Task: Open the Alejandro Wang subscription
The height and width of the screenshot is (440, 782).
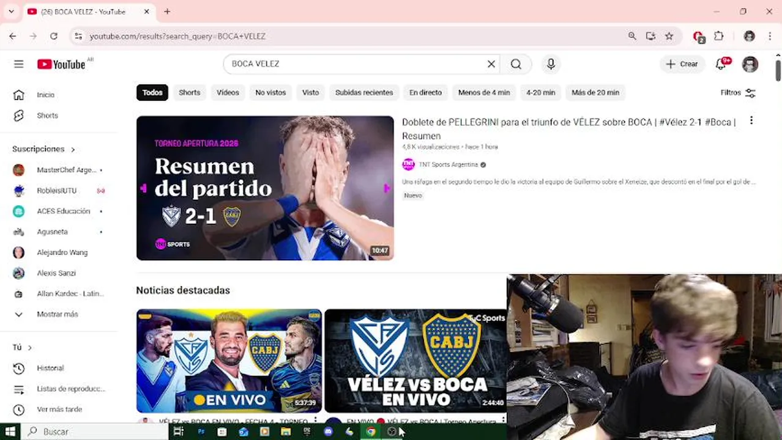Action: pos(61,252)
